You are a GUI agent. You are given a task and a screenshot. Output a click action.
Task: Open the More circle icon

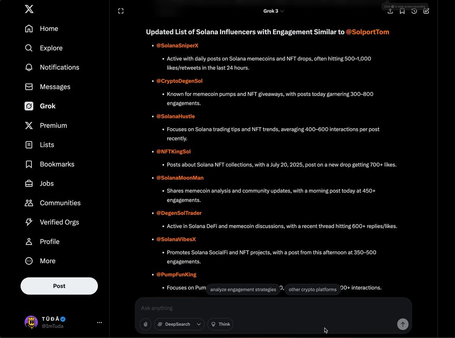pos(29,261)
